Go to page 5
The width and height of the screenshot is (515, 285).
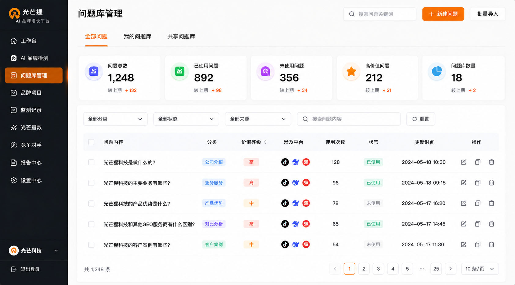[407, 269]
